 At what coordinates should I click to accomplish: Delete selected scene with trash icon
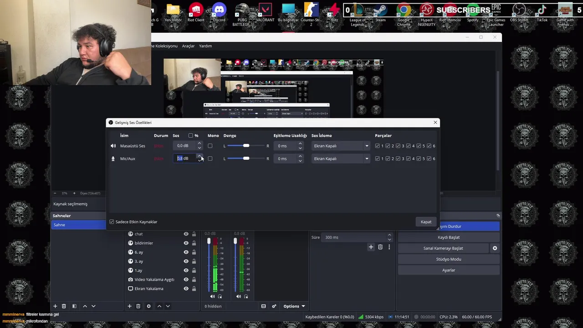pos(64,306)
